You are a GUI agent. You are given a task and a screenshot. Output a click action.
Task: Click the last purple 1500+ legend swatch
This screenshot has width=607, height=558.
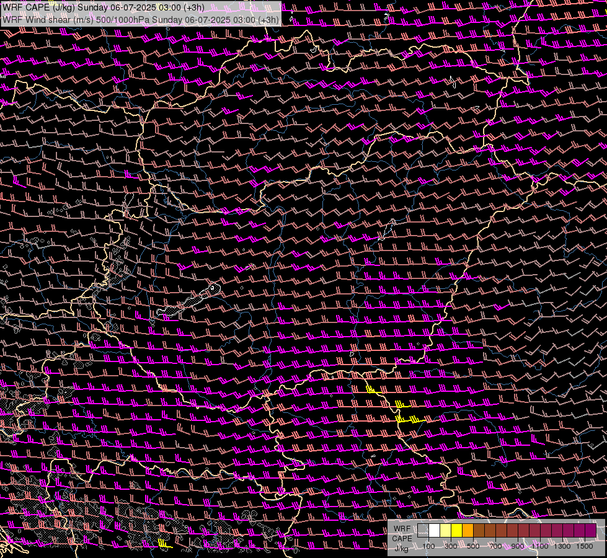point(591,531)
